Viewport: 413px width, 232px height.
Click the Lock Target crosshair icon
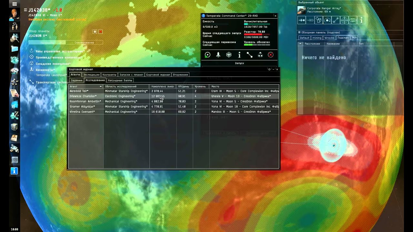coord(344,20)
